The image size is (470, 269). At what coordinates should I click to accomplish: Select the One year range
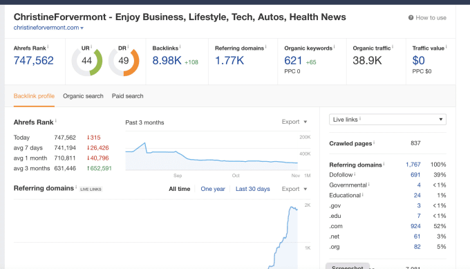click(x=213, y=189)
